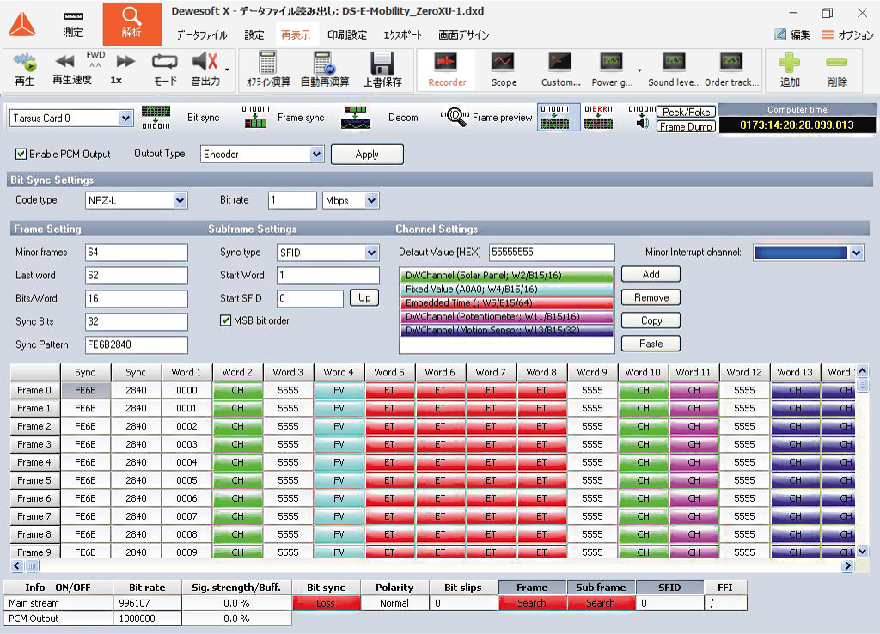Open the エクスポート tab
This screenshot has height=634, width=880.
pyautogui.click(x=402, y=34)
